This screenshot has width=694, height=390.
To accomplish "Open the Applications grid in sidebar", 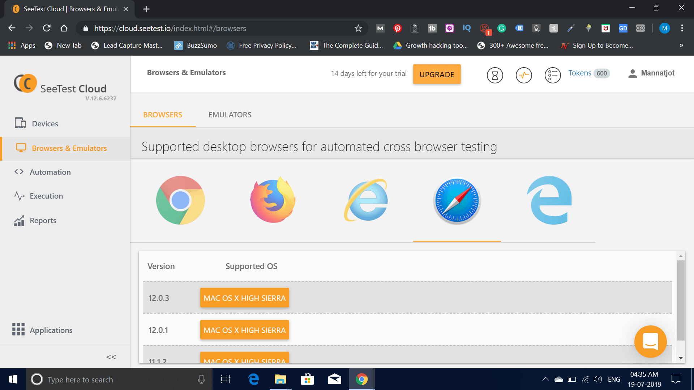I will [51, 330].
